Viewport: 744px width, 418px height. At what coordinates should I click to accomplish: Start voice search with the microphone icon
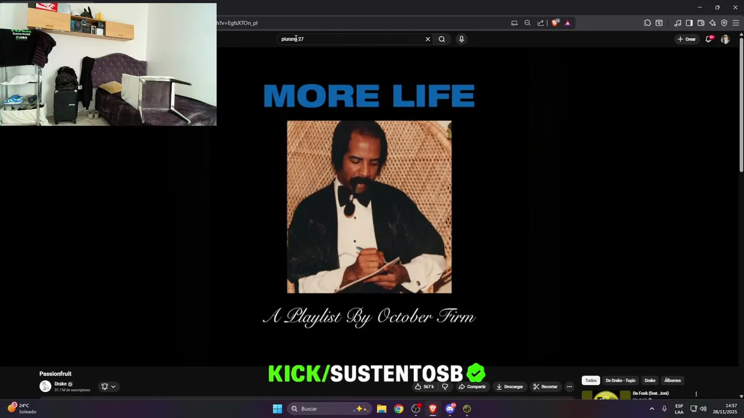click(462, 39)
